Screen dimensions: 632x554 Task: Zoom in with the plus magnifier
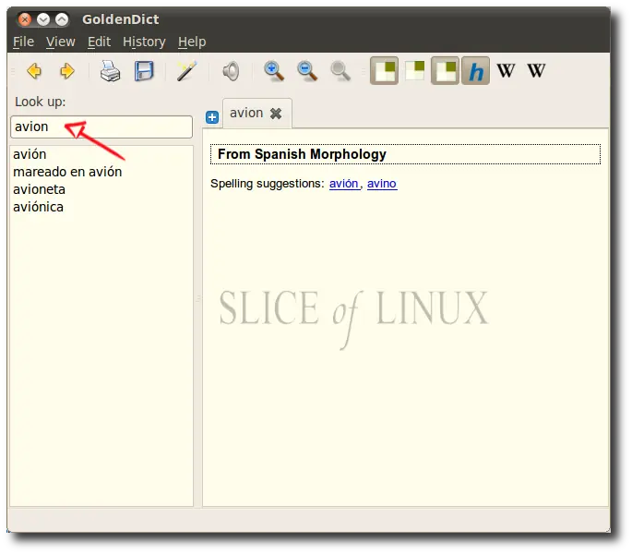click(x=274, y=71)
